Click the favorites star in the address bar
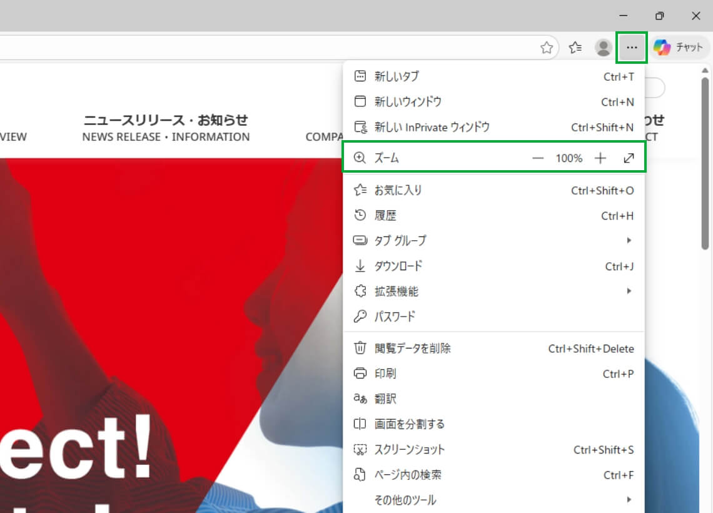Image resolution: width=713 pixels, height=513 pixels. 547,47
